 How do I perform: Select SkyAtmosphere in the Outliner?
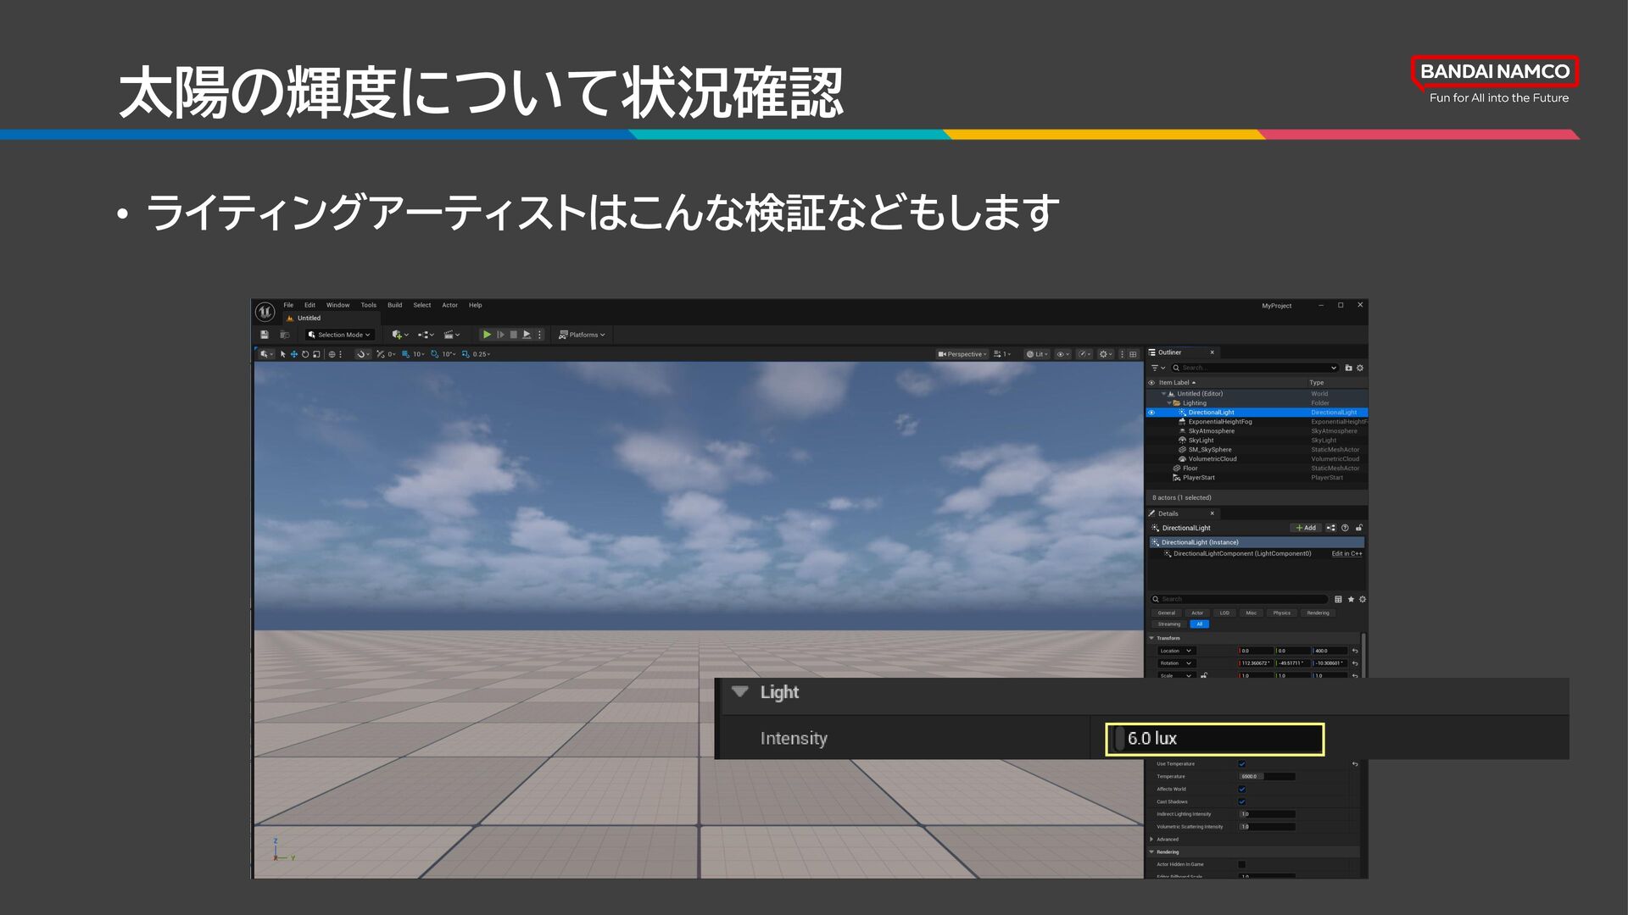tap(1211, 431)
